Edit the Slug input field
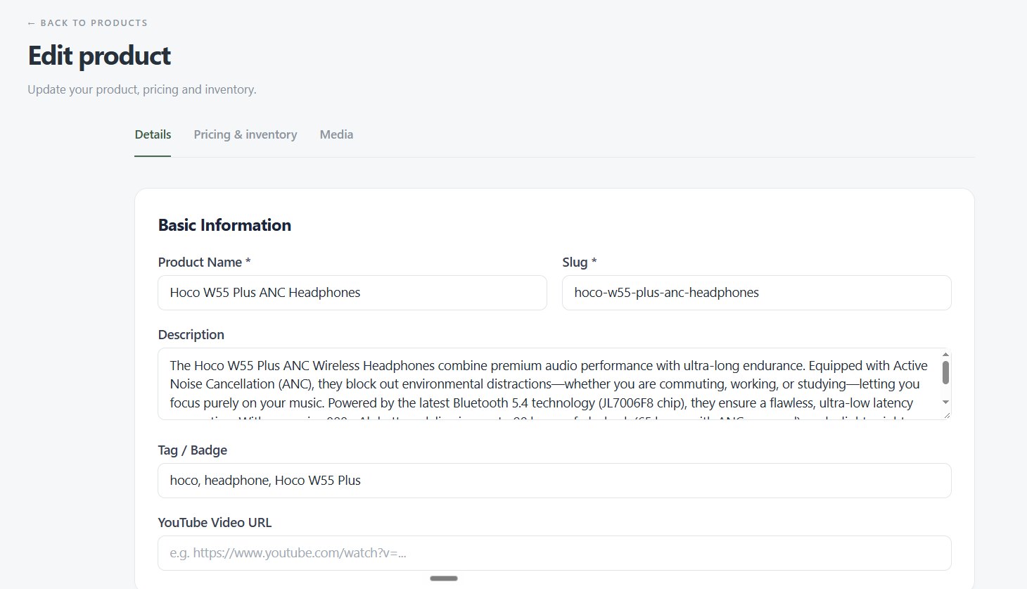 757,293
